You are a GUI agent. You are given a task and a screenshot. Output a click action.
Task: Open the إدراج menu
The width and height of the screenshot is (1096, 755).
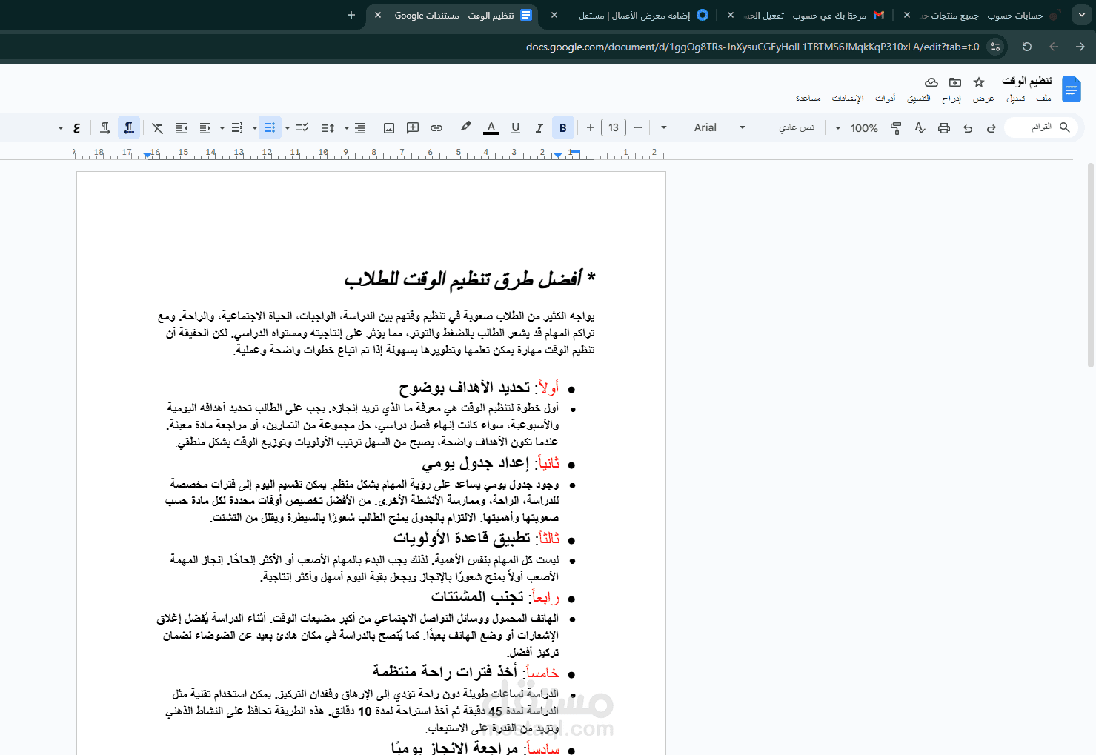(951, 99)
